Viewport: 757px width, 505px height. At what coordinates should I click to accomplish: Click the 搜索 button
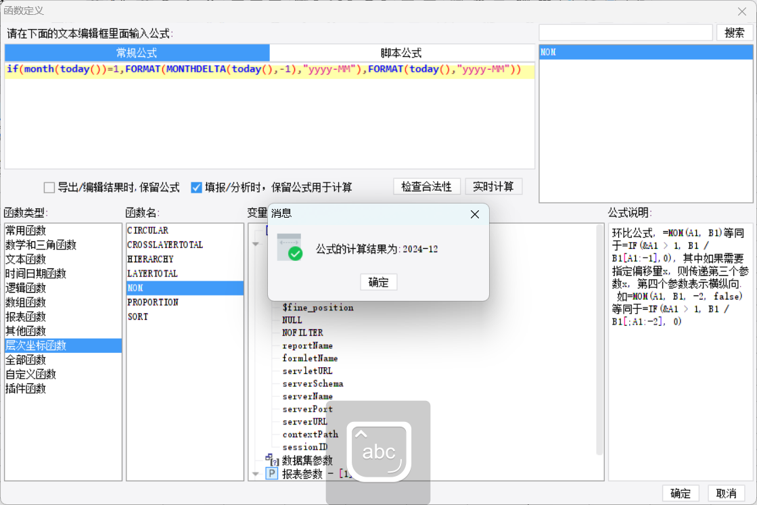734,32
